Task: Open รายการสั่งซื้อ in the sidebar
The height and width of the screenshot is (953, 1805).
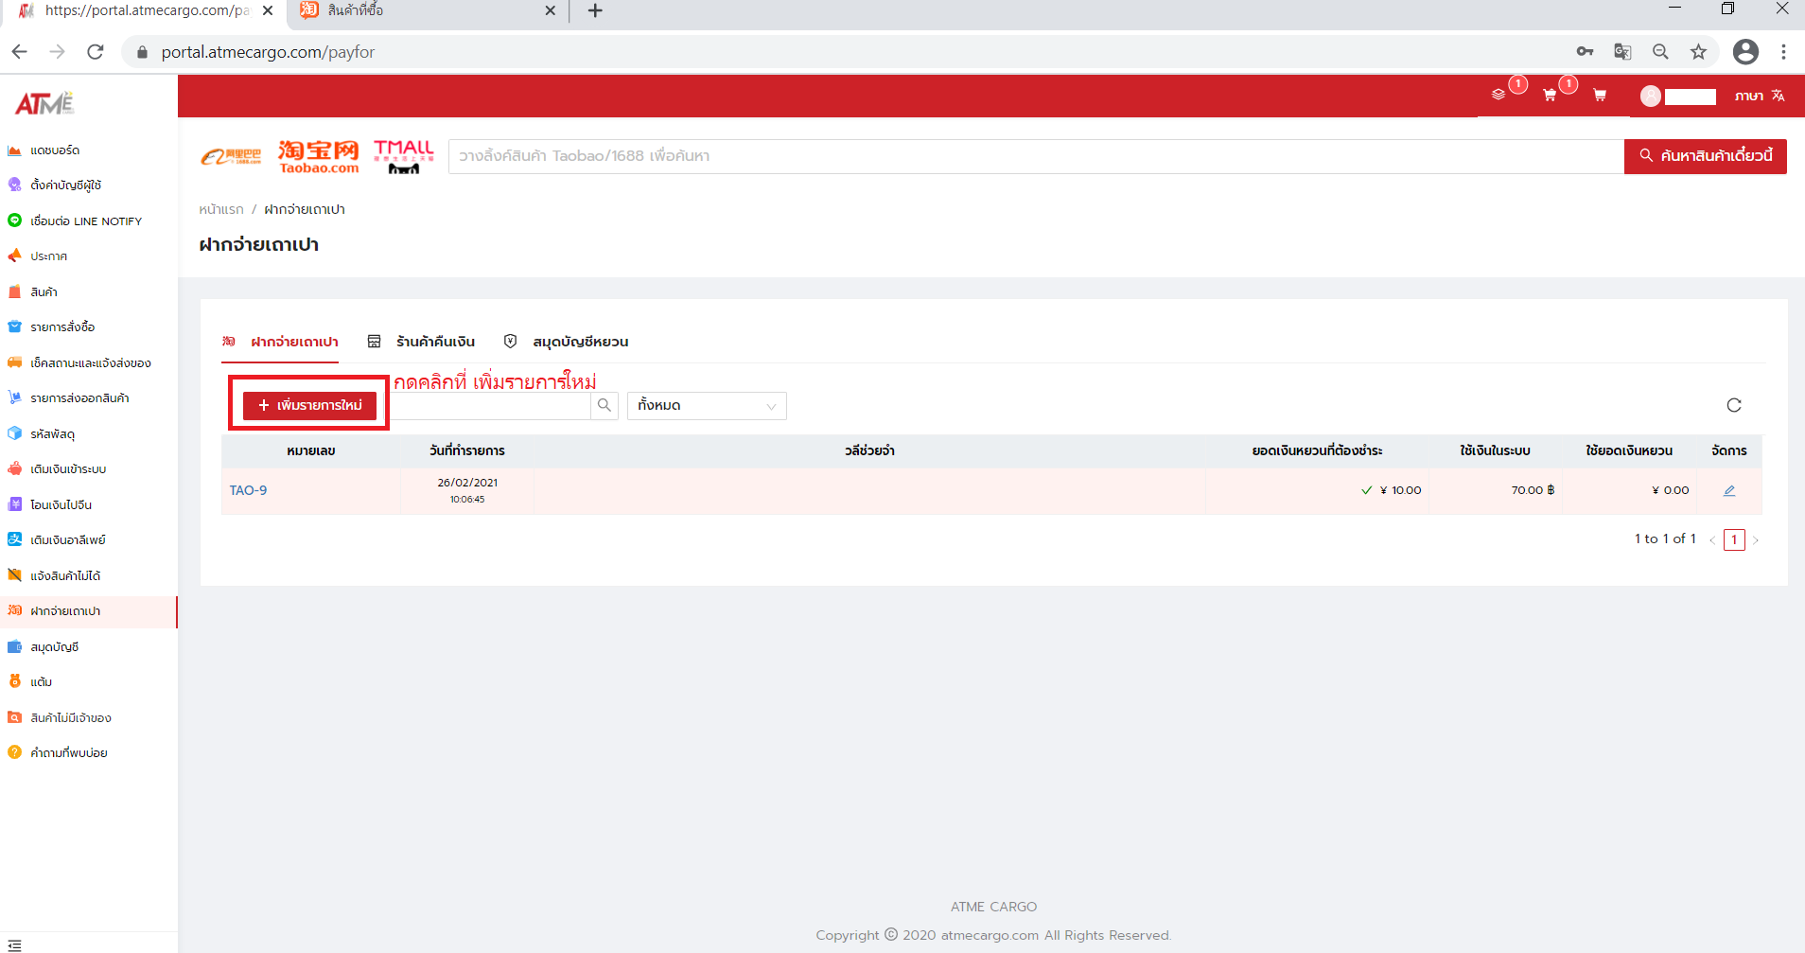Action: [62, 327]
